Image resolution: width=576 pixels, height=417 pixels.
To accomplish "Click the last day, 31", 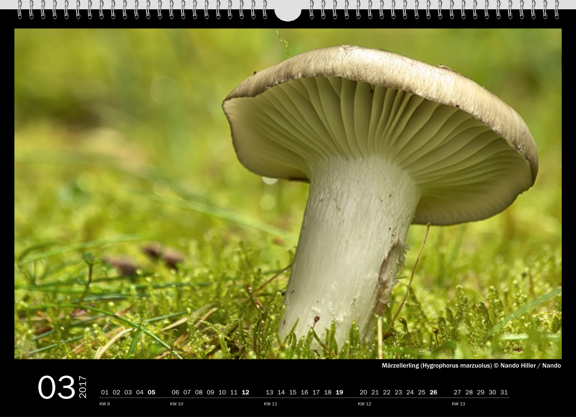I will pyautogui.click(x=504, y=392).
